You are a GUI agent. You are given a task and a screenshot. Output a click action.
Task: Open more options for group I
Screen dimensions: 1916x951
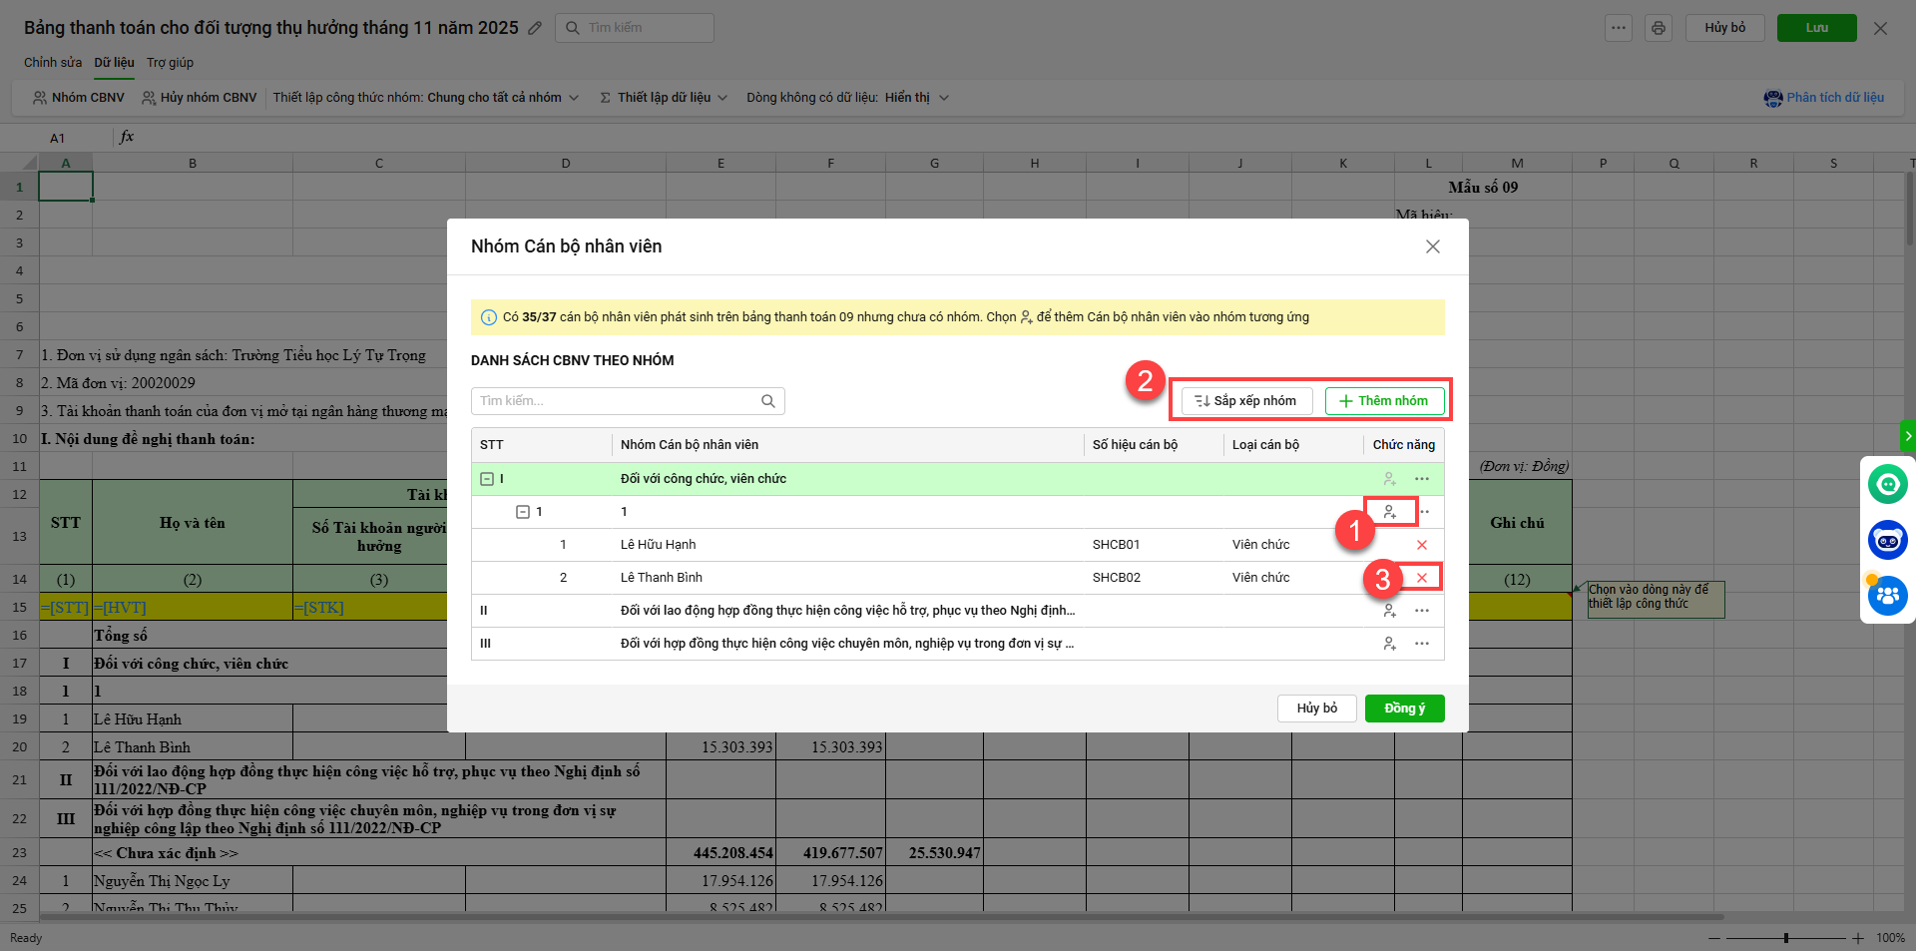pyautogui.click(x=1422, y=479)
